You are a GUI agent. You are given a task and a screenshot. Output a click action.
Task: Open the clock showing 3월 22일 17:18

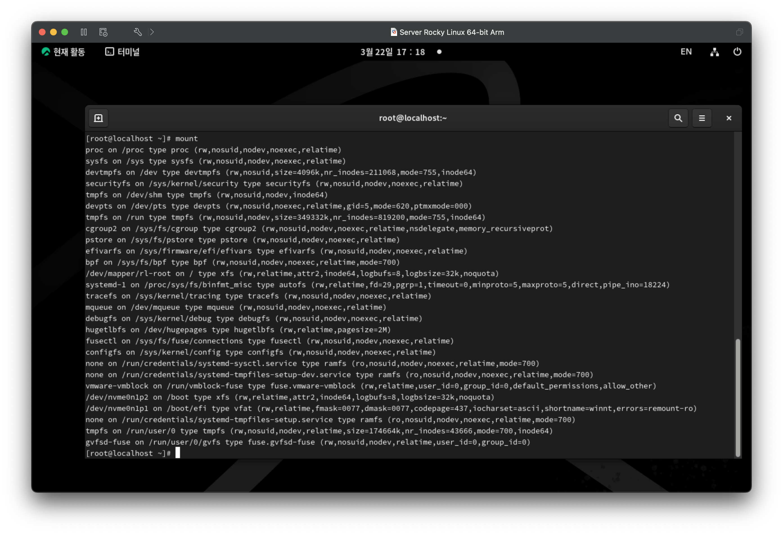coord(393,52)
